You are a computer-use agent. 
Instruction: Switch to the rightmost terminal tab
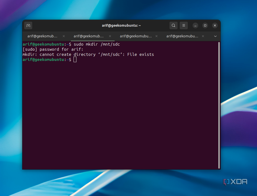[x=182, y=36]
